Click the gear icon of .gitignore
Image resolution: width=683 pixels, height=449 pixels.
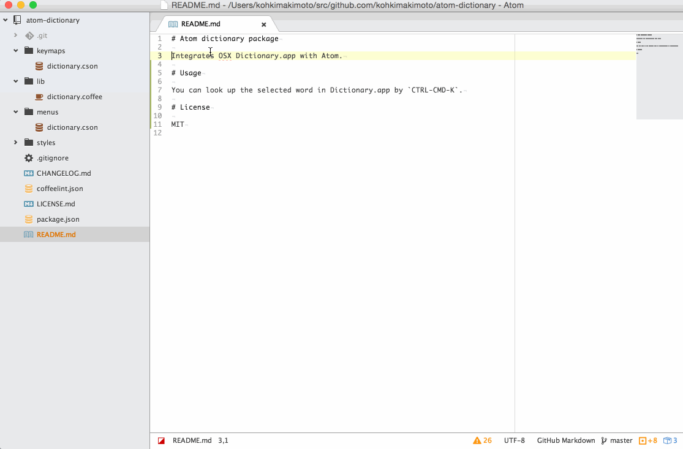29,158
